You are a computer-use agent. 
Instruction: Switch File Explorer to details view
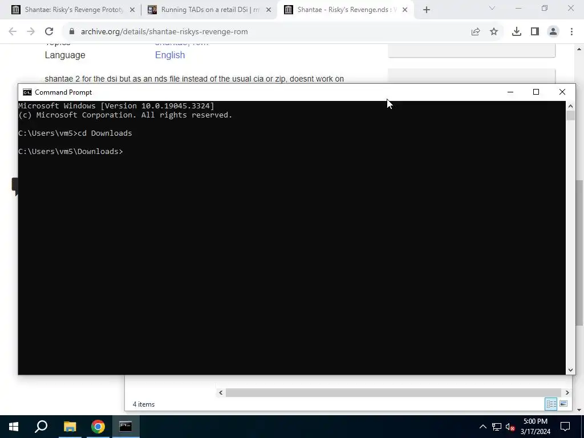(551, 404)
